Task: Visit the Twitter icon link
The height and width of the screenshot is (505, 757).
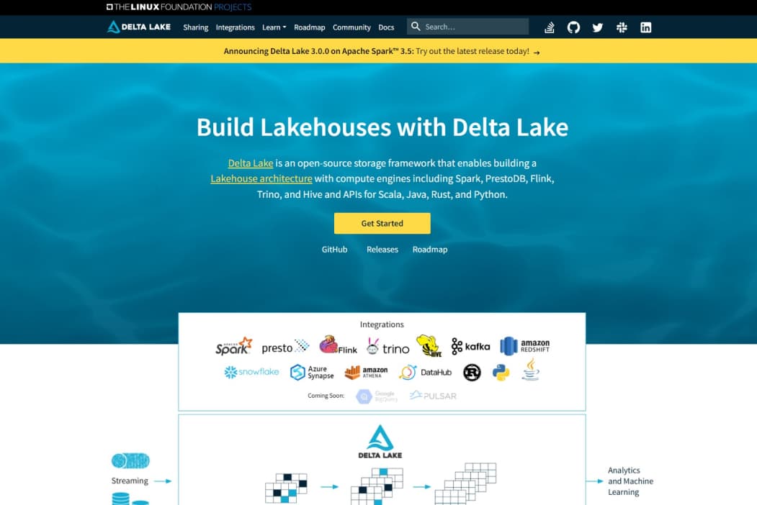Action: pos(597,27)
